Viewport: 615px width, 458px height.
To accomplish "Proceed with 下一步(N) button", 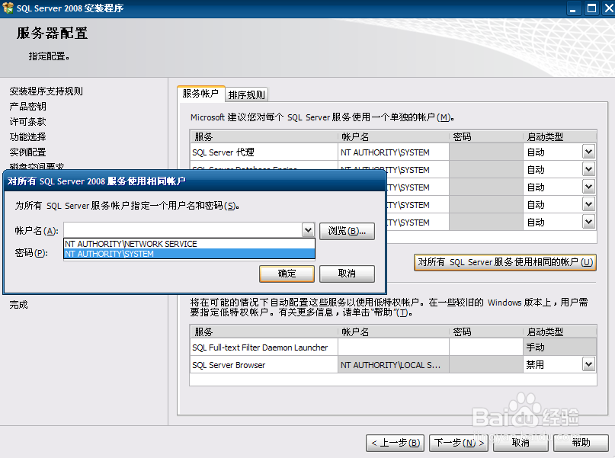I will (459, 443).
